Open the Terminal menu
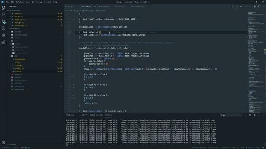266x149 pixels. pyautogui.click(x=47, y=2)
